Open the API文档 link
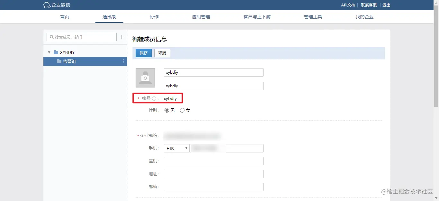 pos(348,5)
